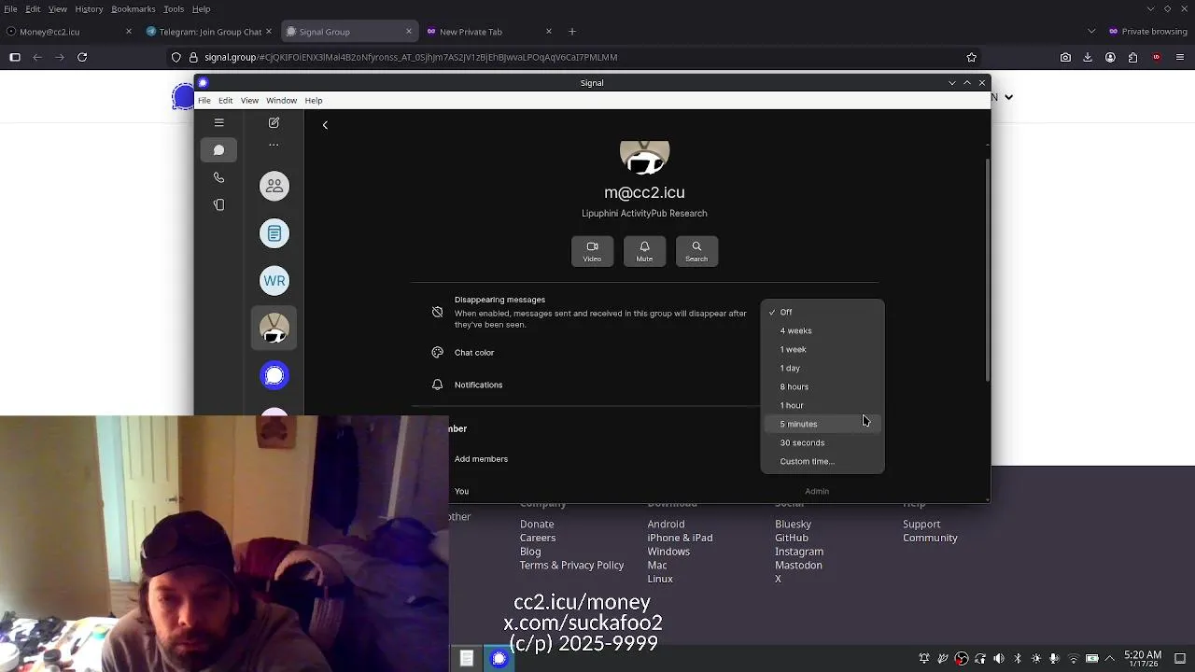Open browser extensions puzzle icon
The height and width of the screenshot is (672, 1195).
point(1132,57)
